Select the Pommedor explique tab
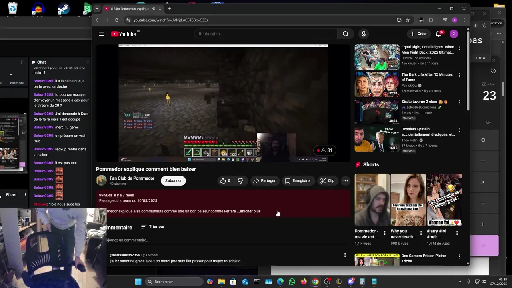 click(130, 8)
